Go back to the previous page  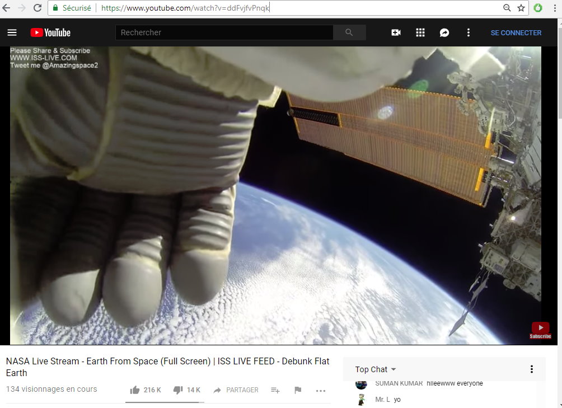(6, 7)
